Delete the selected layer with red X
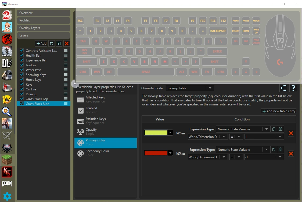 coord(67,43)
